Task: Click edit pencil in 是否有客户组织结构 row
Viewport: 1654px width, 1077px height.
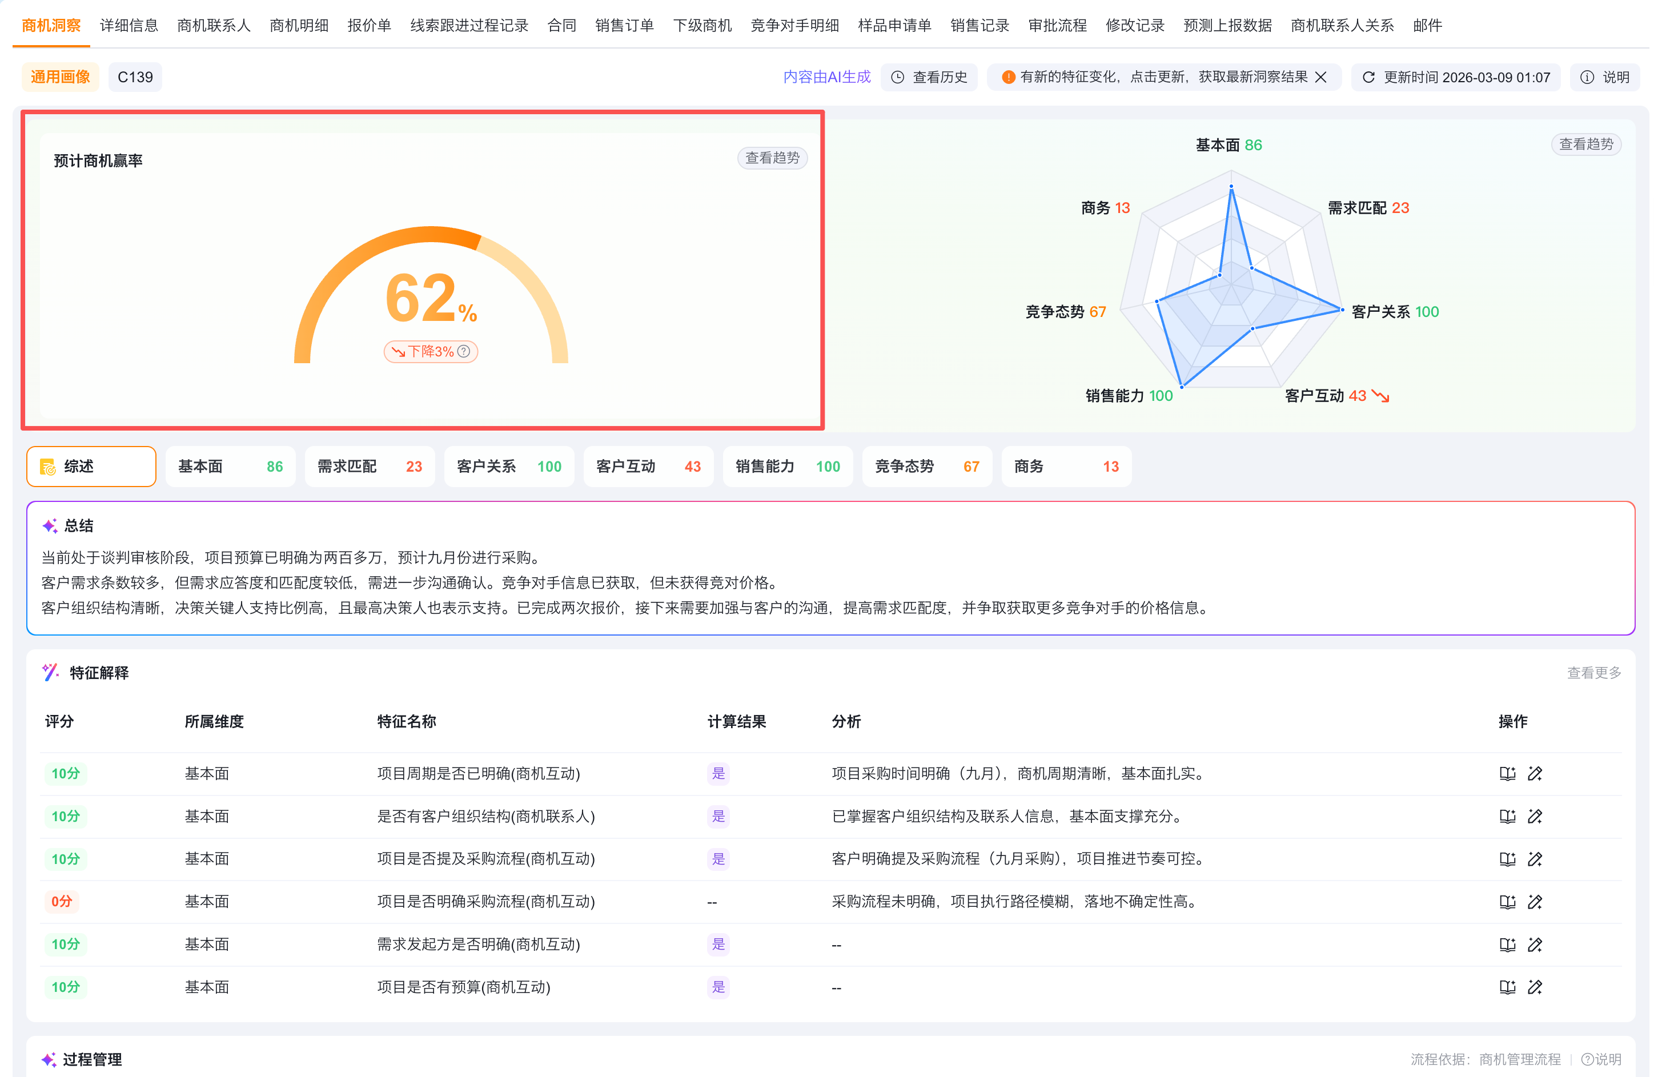Action: click(x=1535, y=817)
